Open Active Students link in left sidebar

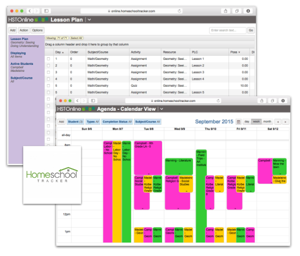tap(22, 64)
